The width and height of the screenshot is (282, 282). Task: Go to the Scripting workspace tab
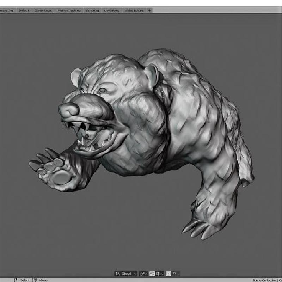tap(92, 11)
